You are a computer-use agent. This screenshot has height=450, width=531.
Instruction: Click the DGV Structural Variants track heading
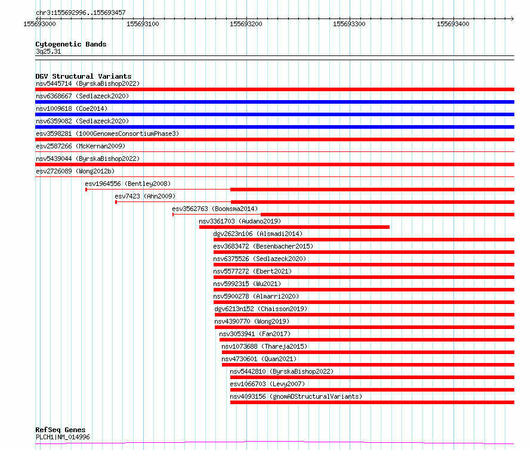pyautogui.click(x=84, y=76)
